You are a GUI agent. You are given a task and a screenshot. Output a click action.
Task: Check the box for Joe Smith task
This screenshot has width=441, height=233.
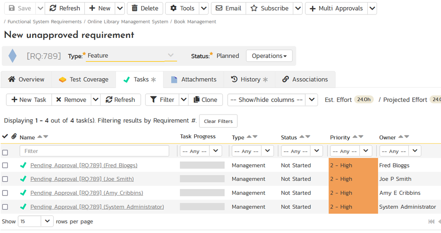tap(5, 179)
